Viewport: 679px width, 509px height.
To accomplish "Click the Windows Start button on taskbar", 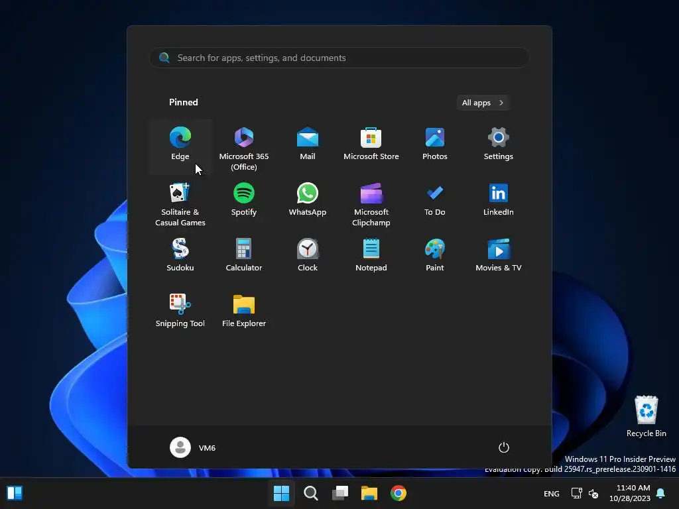I will (x=281, y=493).
